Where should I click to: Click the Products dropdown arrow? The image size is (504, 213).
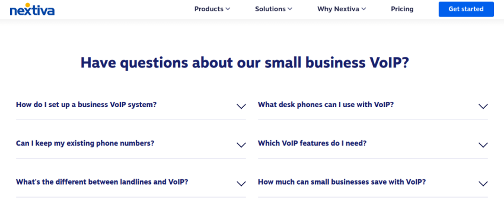click(228, 9)
